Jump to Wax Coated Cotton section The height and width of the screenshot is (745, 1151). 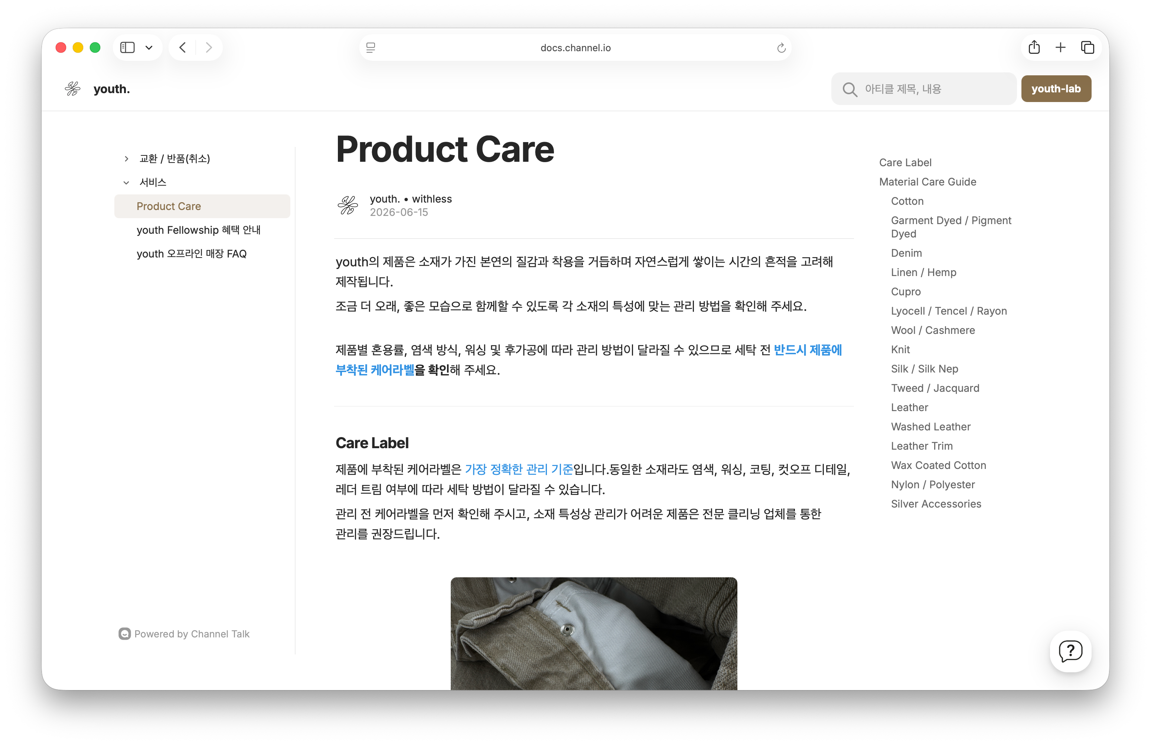[x=939, y=466]
